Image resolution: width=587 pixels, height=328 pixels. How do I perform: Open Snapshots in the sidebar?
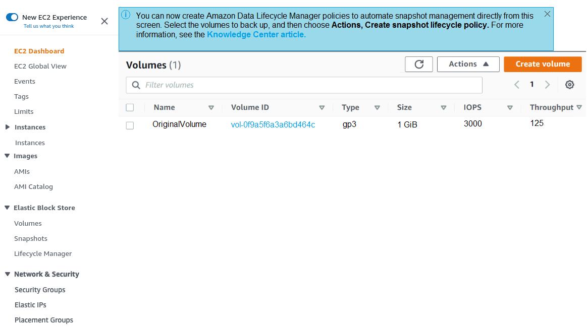[31, 238]
